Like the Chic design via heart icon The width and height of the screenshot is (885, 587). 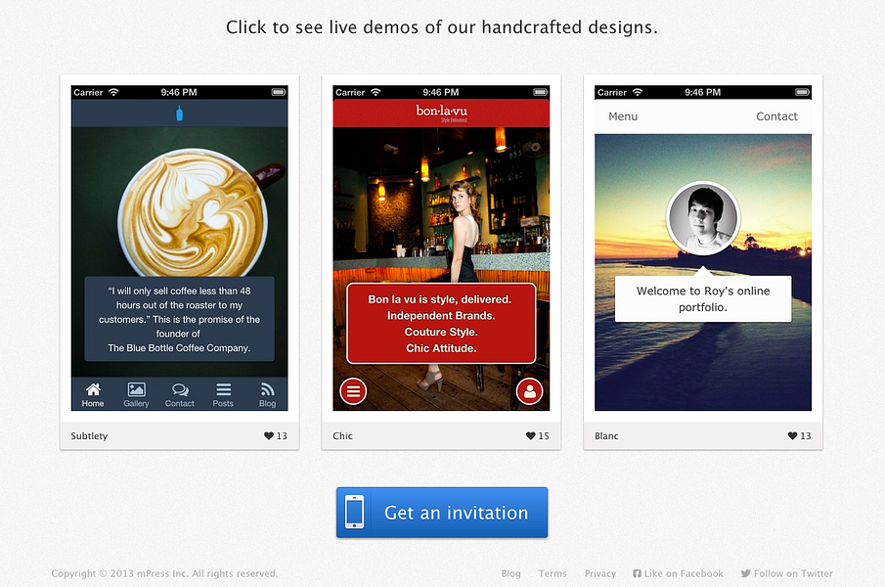531,435
